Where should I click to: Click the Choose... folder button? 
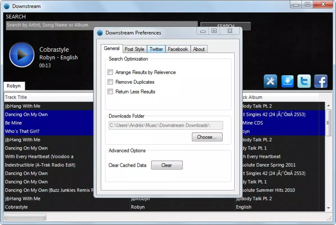[x=207, y=137]
